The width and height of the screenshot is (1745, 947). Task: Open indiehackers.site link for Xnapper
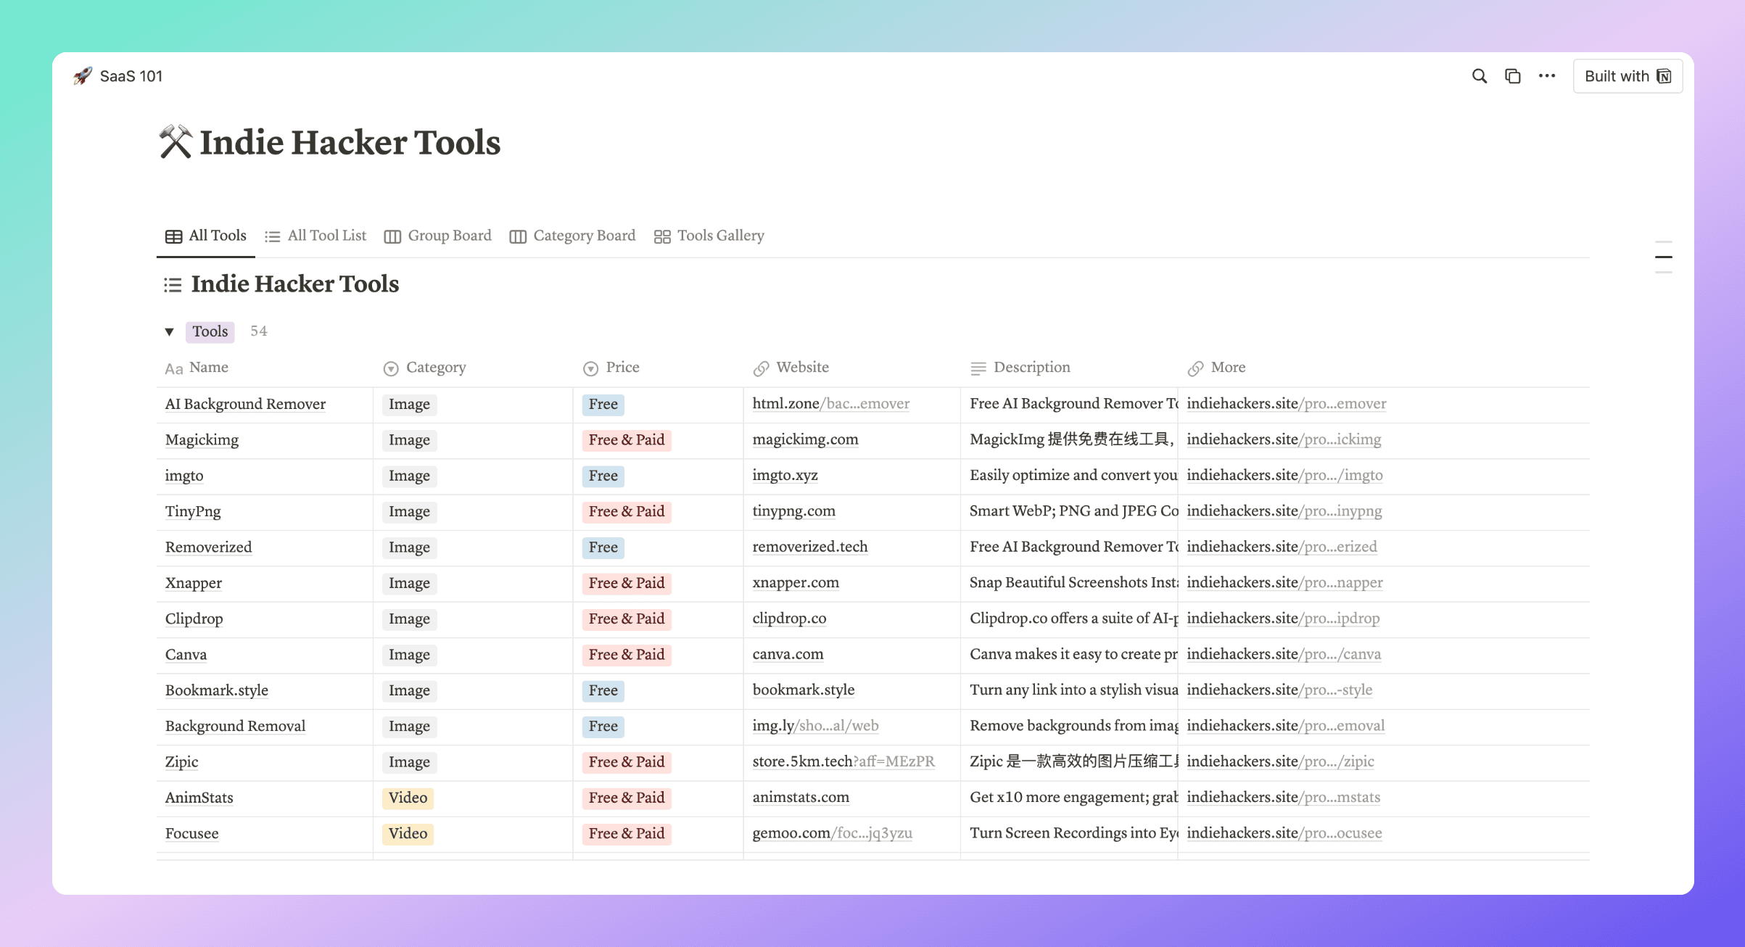click(1284, 582)
